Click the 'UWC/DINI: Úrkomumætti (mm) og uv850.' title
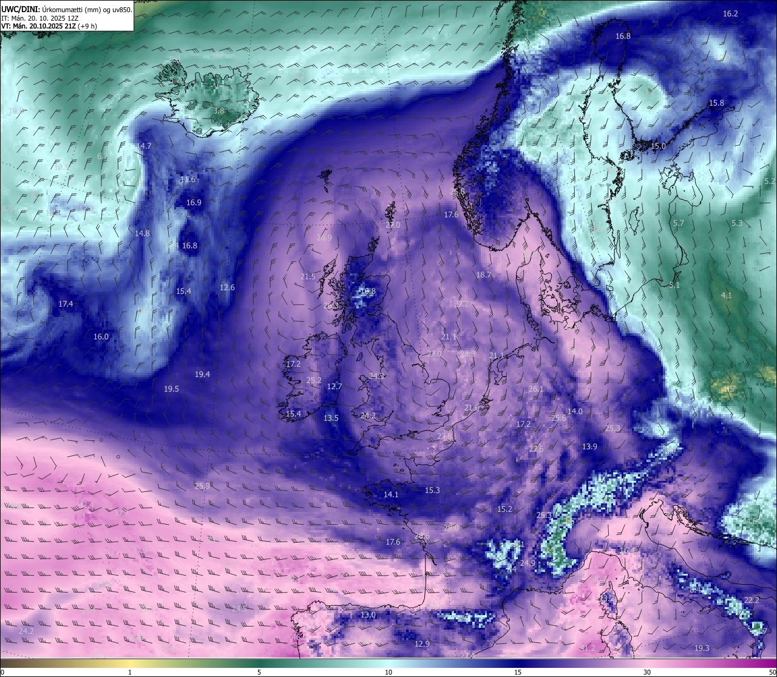777x677 pixels. [x=66, y=10]
